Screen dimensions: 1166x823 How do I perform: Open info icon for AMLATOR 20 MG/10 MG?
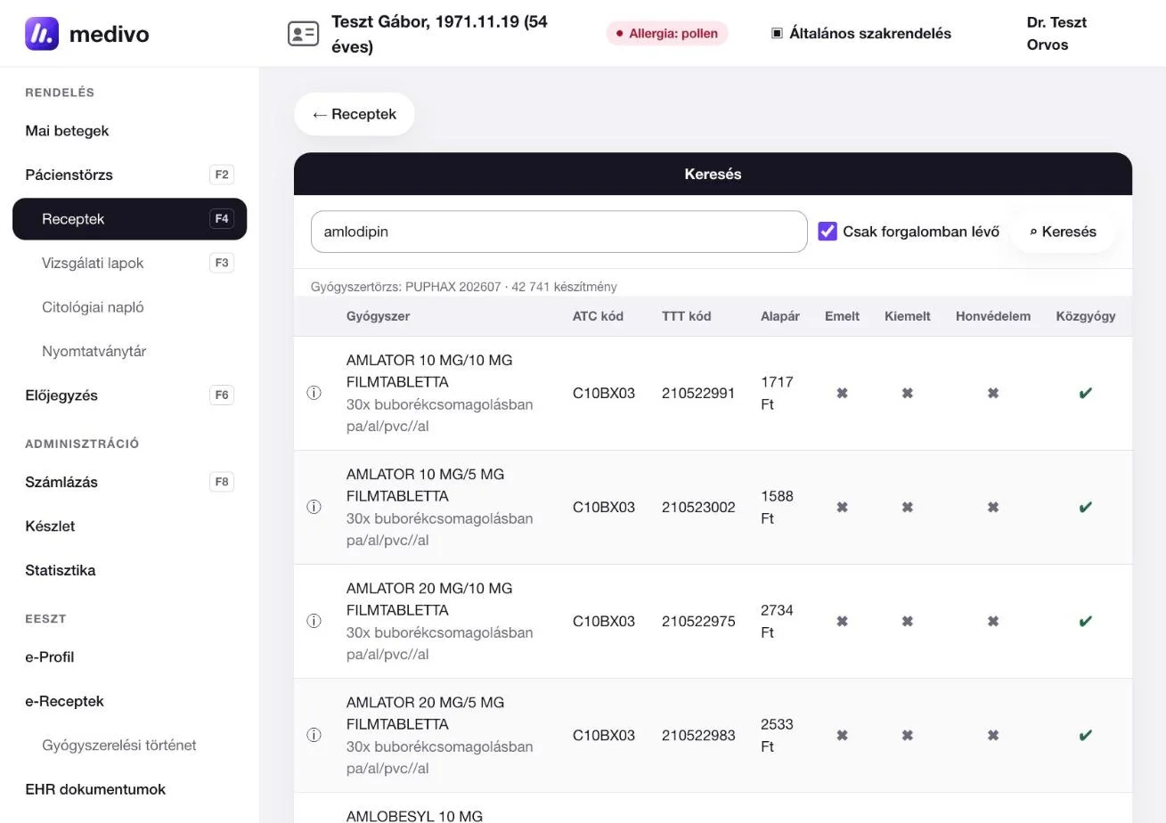pyautogui.click(x=314, y=621)
